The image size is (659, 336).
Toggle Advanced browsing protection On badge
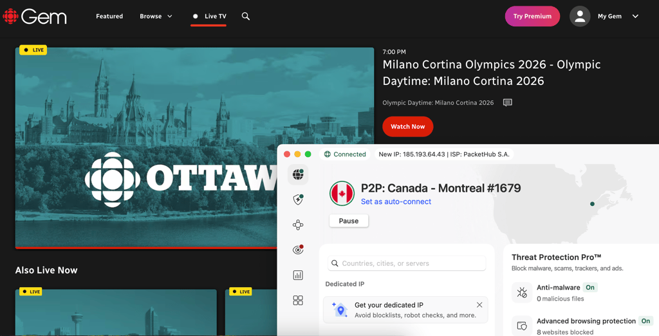coord(645,321)
